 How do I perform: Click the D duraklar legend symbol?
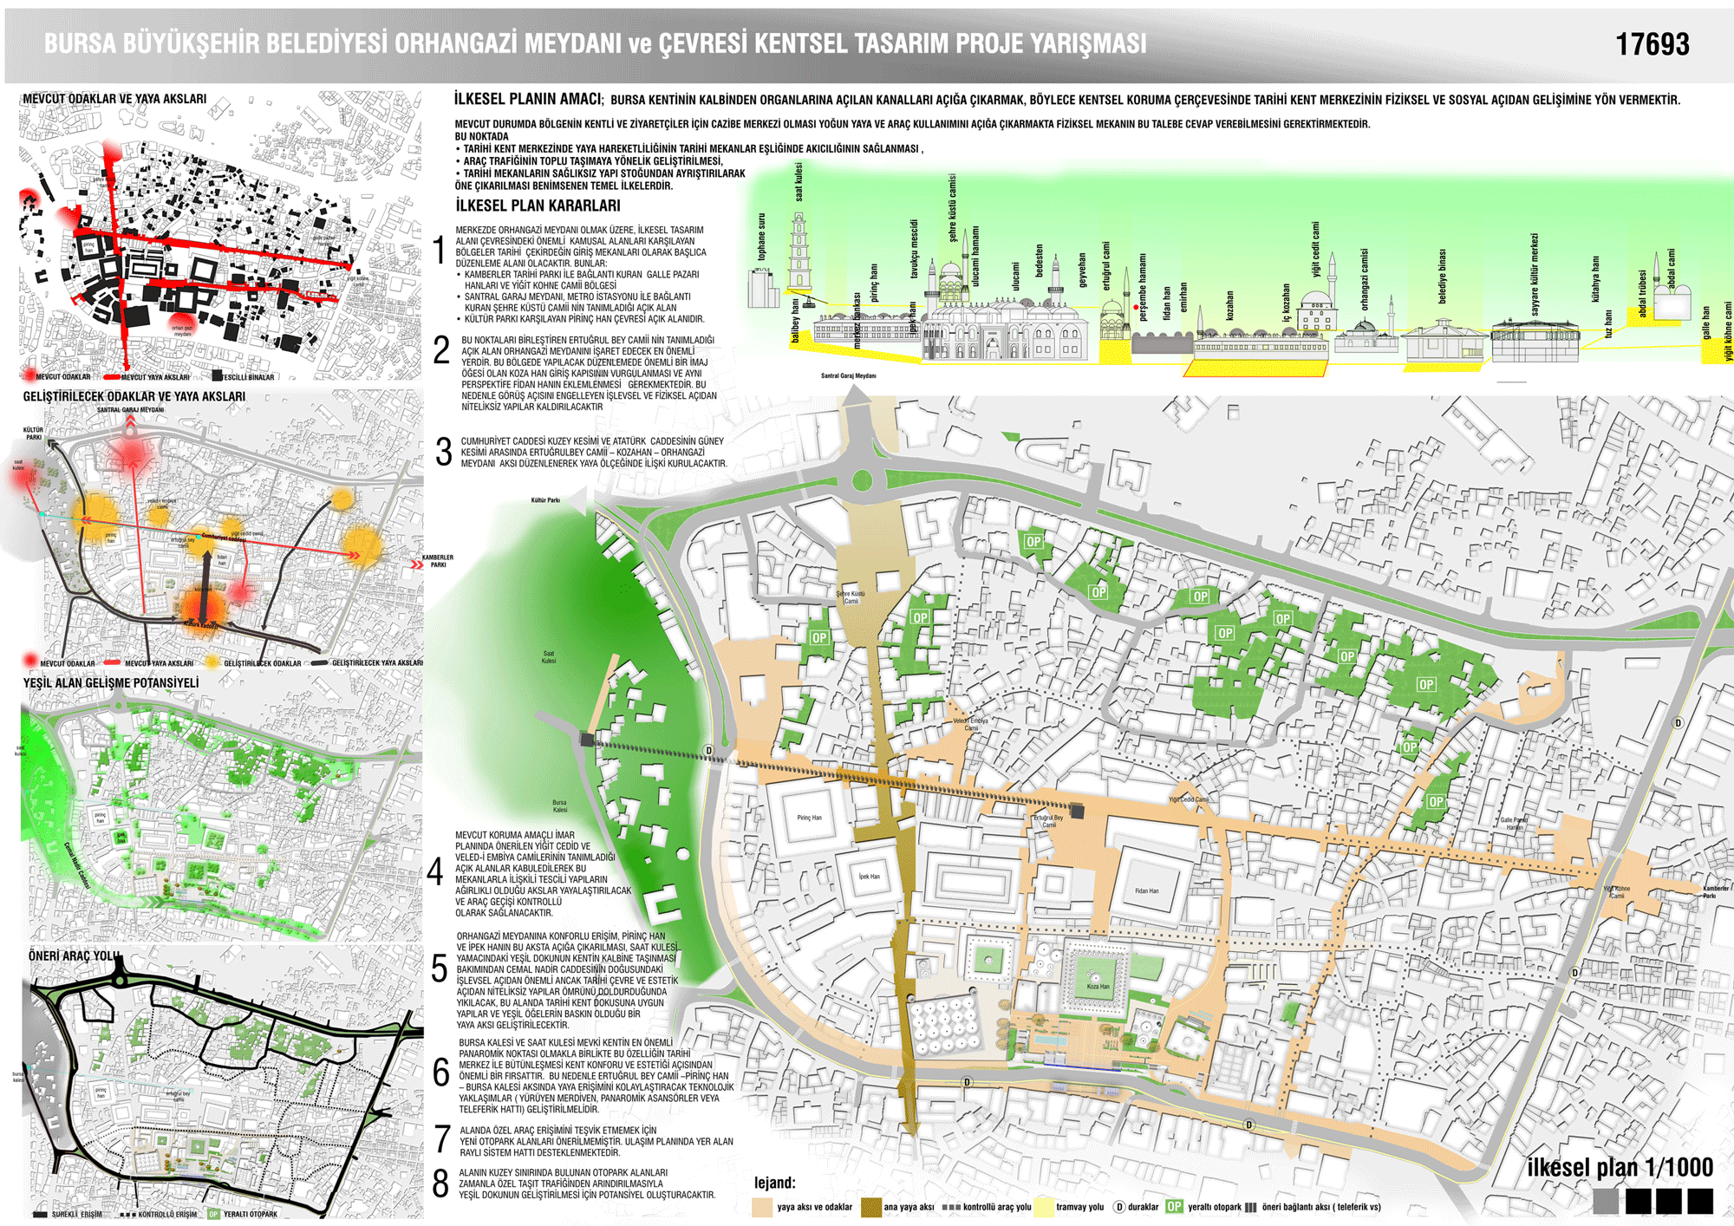click(x=1119, y=1206)
